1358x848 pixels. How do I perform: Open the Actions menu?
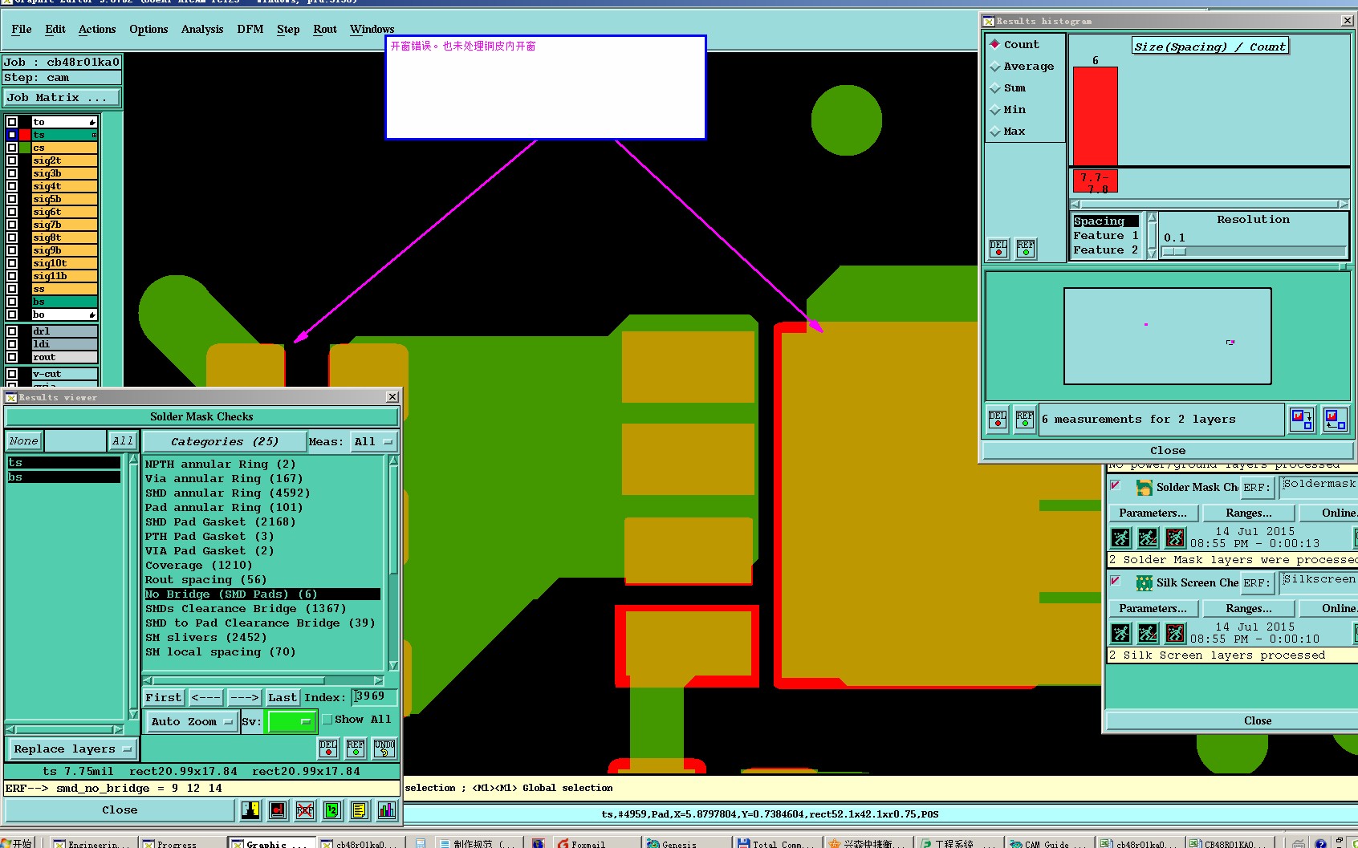[97, 30]
